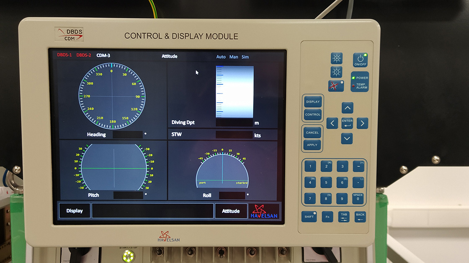Tap the Attitude title on screen header

point(169,56)
